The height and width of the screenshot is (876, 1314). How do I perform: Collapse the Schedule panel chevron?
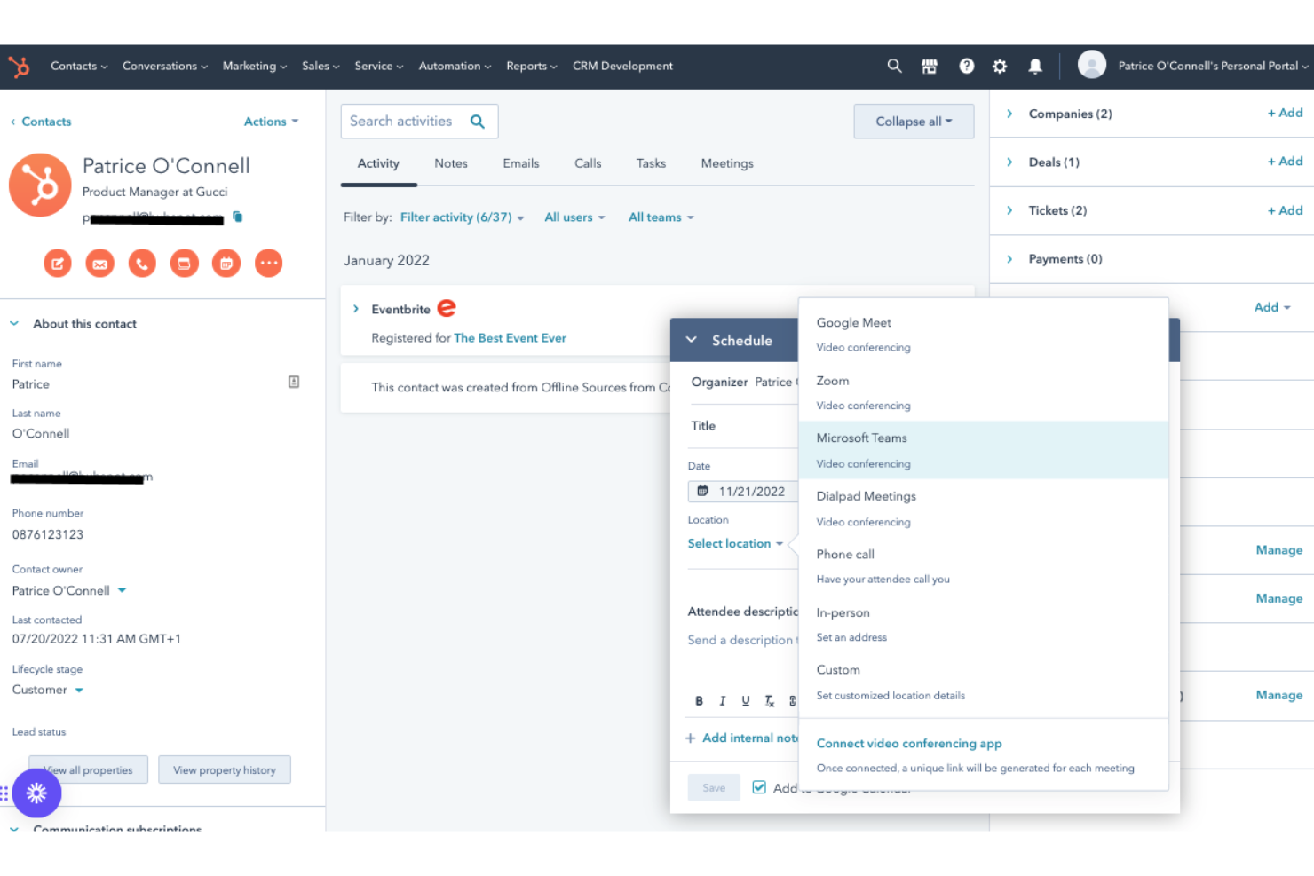pos(692,340)
